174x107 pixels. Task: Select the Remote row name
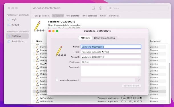(x=43, y=88)
